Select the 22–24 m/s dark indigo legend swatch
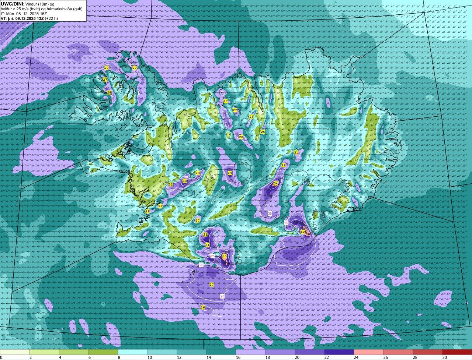 (x=339, y=352)
